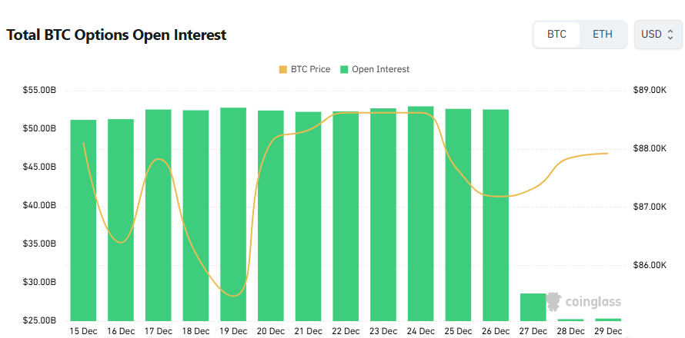Select the 19 Dec open interest bar
685x338 pixels.
(x=233, y=214)
